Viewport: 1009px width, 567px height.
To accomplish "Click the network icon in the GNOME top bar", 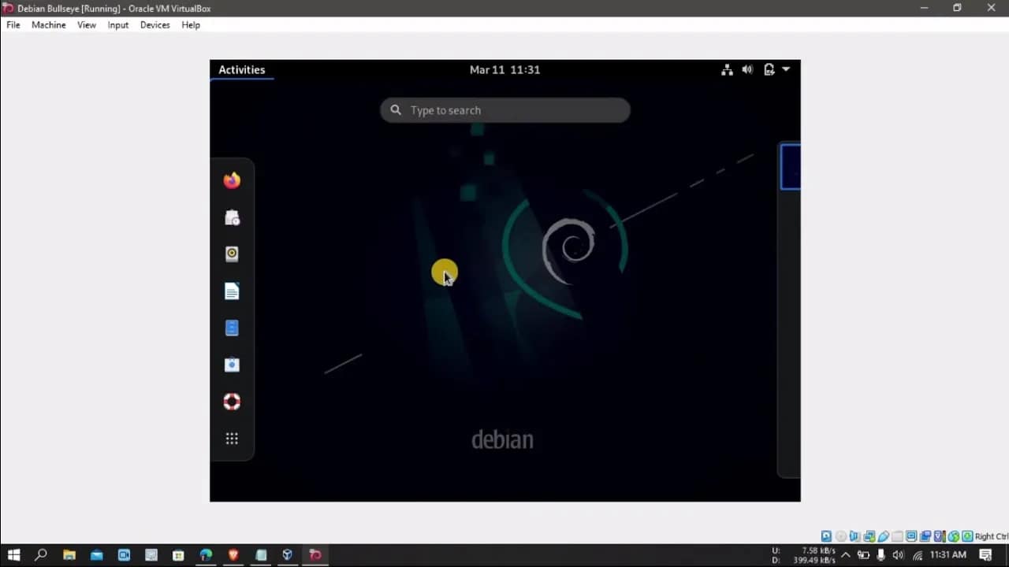I will point(727,69).
